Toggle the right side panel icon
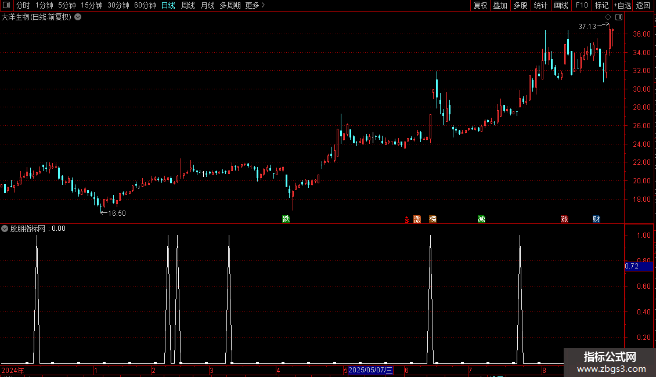Screen dimensions: 656x377 point(619,17)
